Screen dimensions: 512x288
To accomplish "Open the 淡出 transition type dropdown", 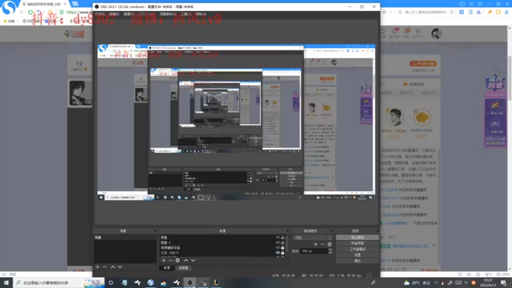I will (312, 237).
